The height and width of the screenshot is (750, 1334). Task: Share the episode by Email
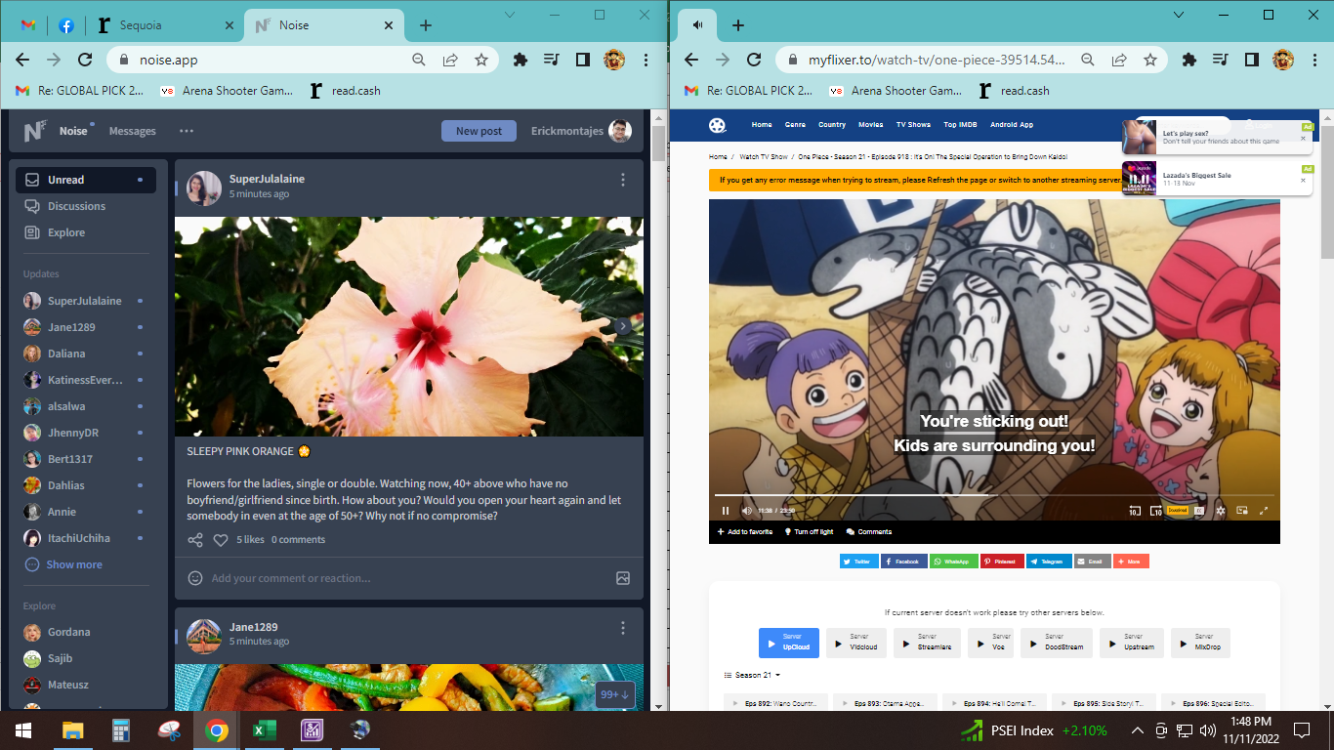pos(1092,562)
